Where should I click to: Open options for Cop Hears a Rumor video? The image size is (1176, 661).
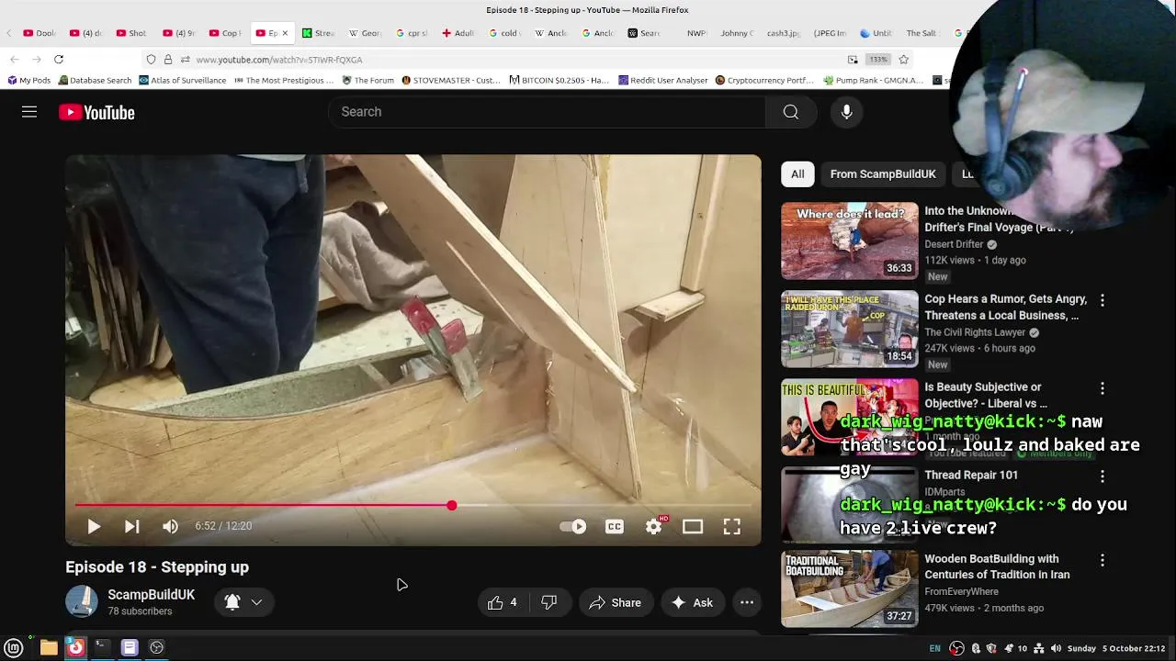(1102, 300)
